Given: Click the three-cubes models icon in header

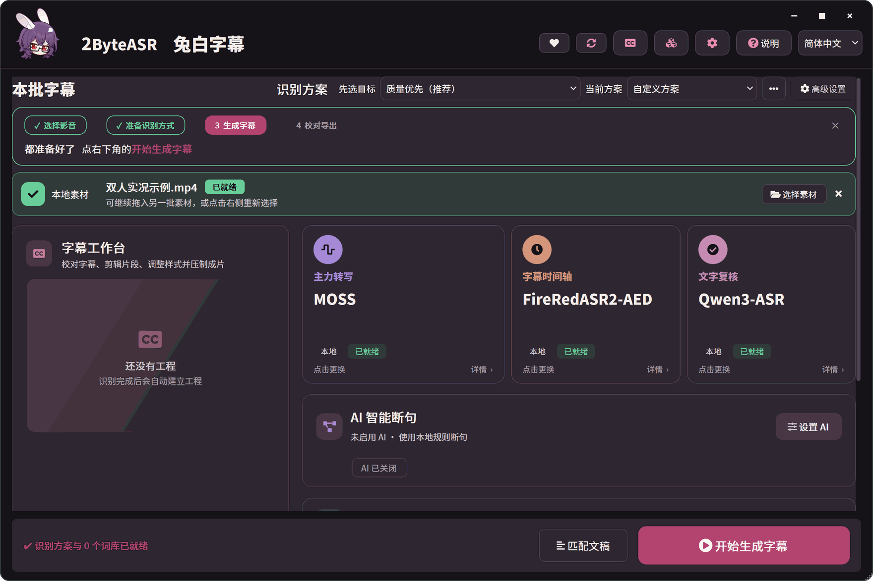Looking at the screenshot, I should click(671, 43).
